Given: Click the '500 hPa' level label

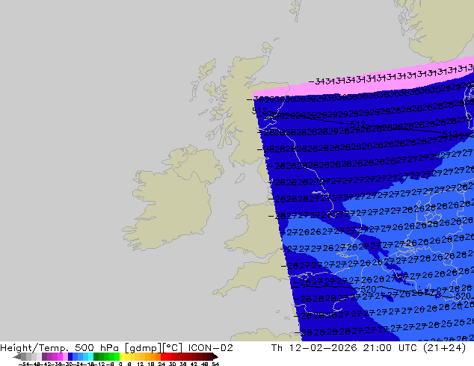Looking at the screenshot, I should click(98, 348).
